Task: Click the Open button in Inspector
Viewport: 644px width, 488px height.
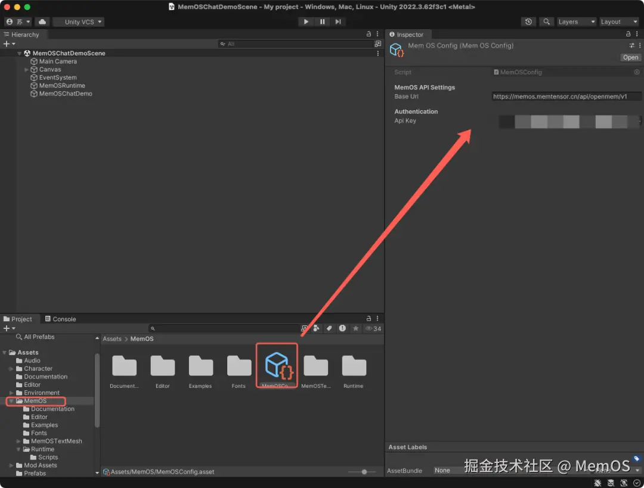Action: 630,57
